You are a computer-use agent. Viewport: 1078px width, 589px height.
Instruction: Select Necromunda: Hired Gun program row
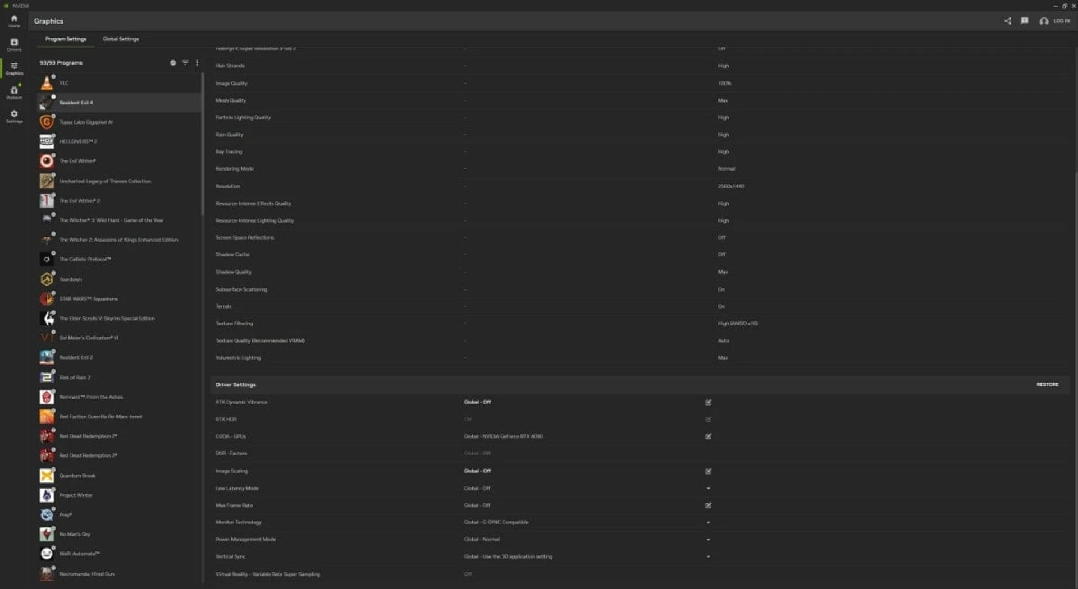pyautogui.click(x=119, y=574)
